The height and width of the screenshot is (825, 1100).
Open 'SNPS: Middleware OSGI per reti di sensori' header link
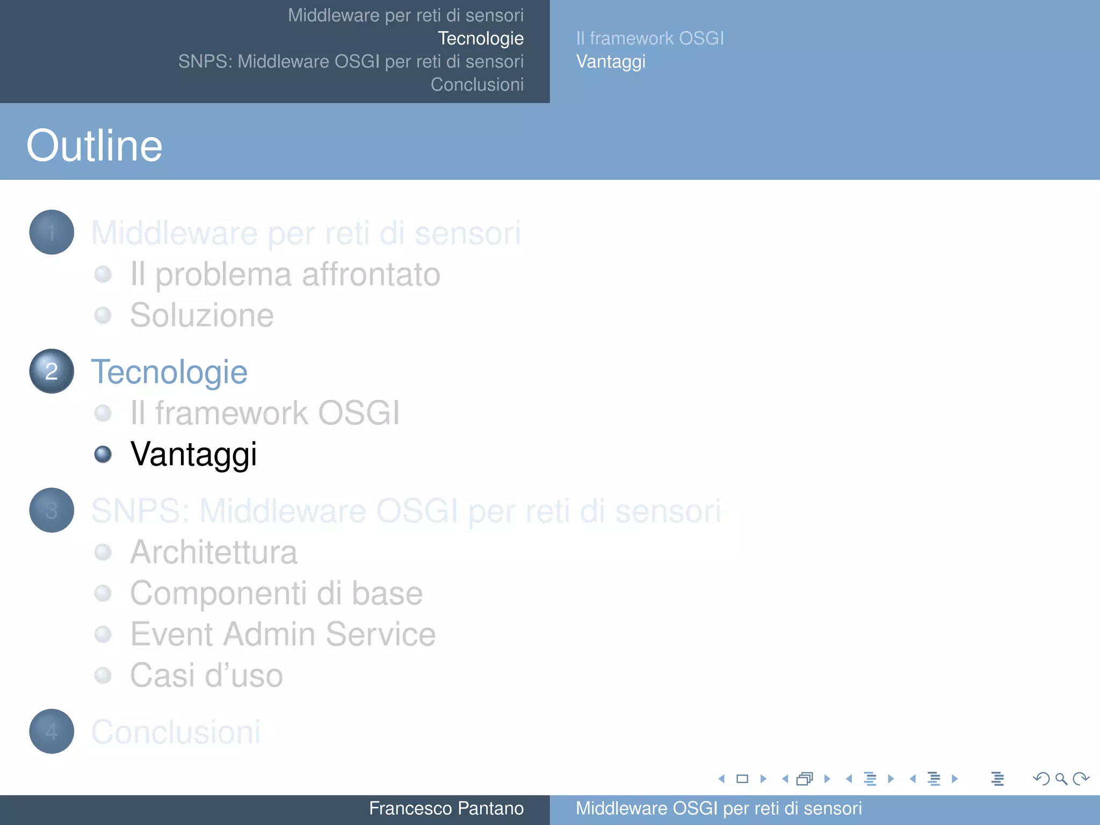(351, 61)
